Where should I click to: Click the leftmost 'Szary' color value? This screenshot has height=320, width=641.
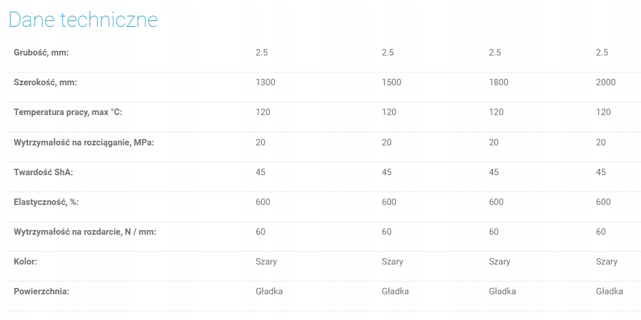[266, 262]
